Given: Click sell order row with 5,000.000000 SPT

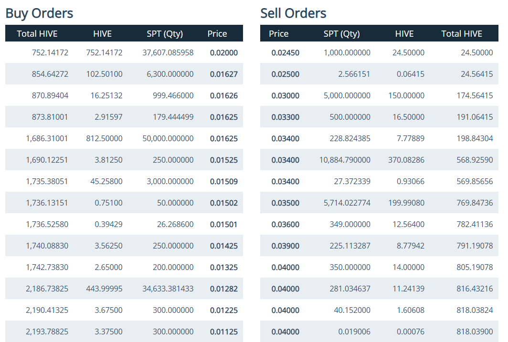Looking at the screenshot, I should 379,95.
